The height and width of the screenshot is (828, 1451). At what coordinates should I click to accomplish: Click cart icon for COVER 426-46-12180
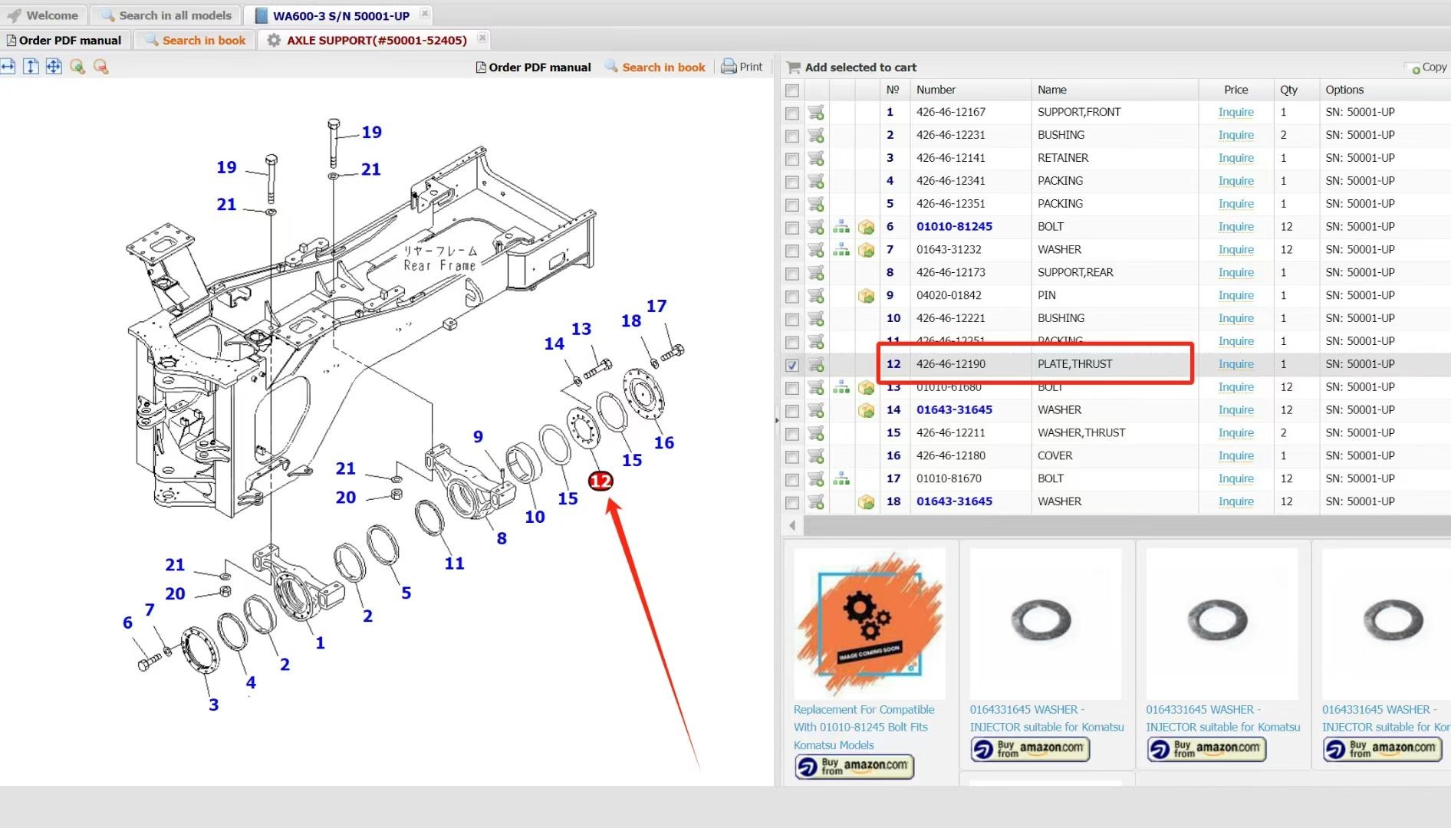click(816, 456)
